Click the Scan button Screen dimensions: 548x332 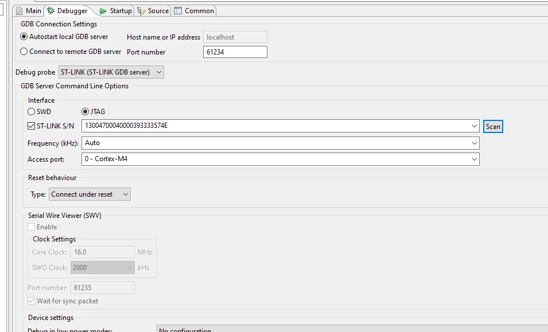(x=493, y=127)
